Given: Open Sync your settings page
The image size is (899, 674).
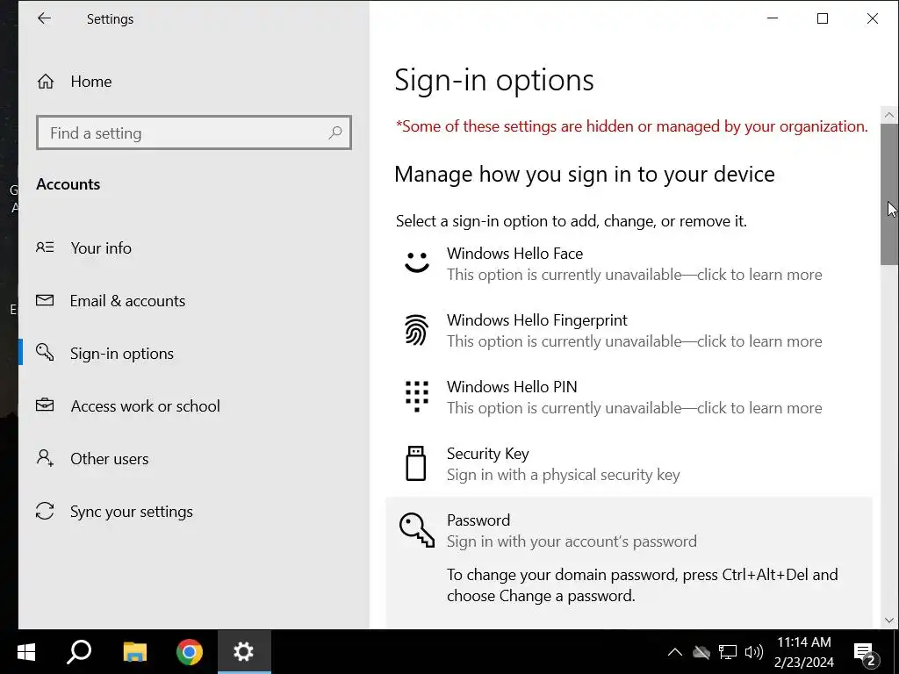Looking at the screenshot, I should 194,512.
